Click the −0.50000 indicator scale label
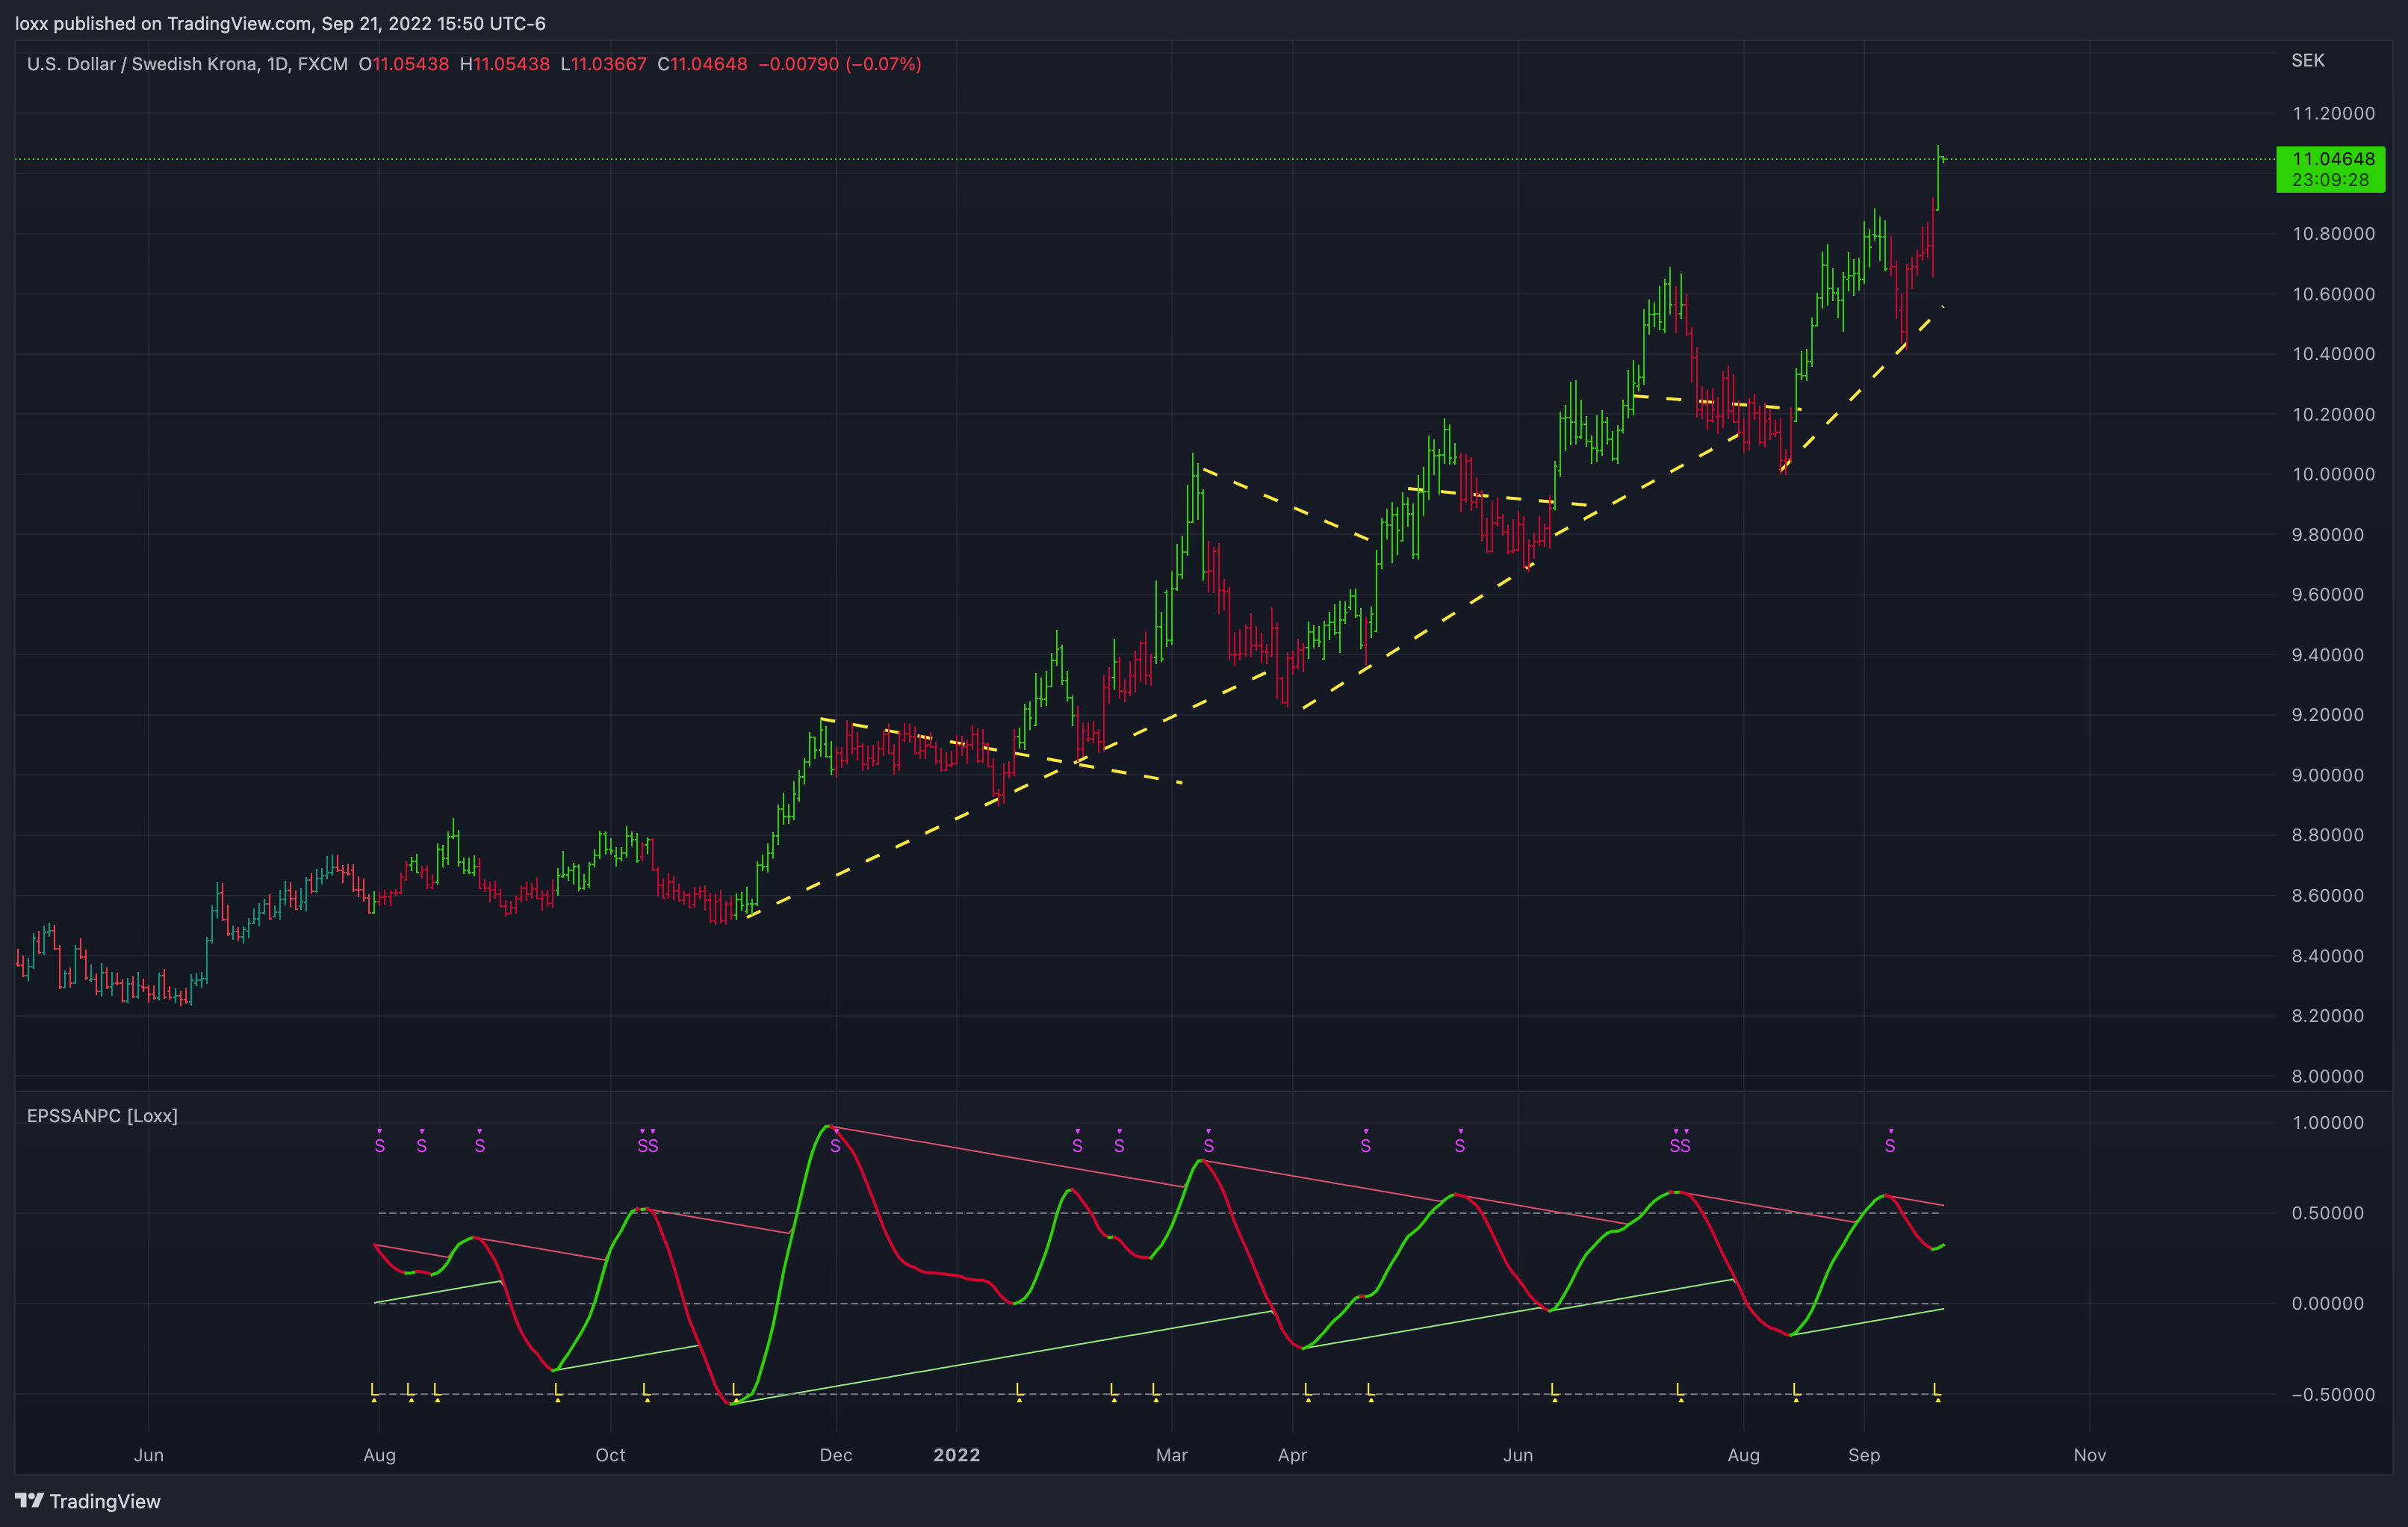Viewport: 2408px width, 1527px height. point(2333,1395)
